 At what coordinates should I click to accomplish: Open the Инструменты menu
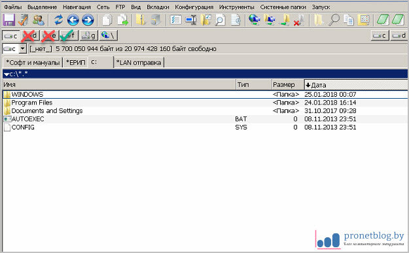(x=237, y=7)
